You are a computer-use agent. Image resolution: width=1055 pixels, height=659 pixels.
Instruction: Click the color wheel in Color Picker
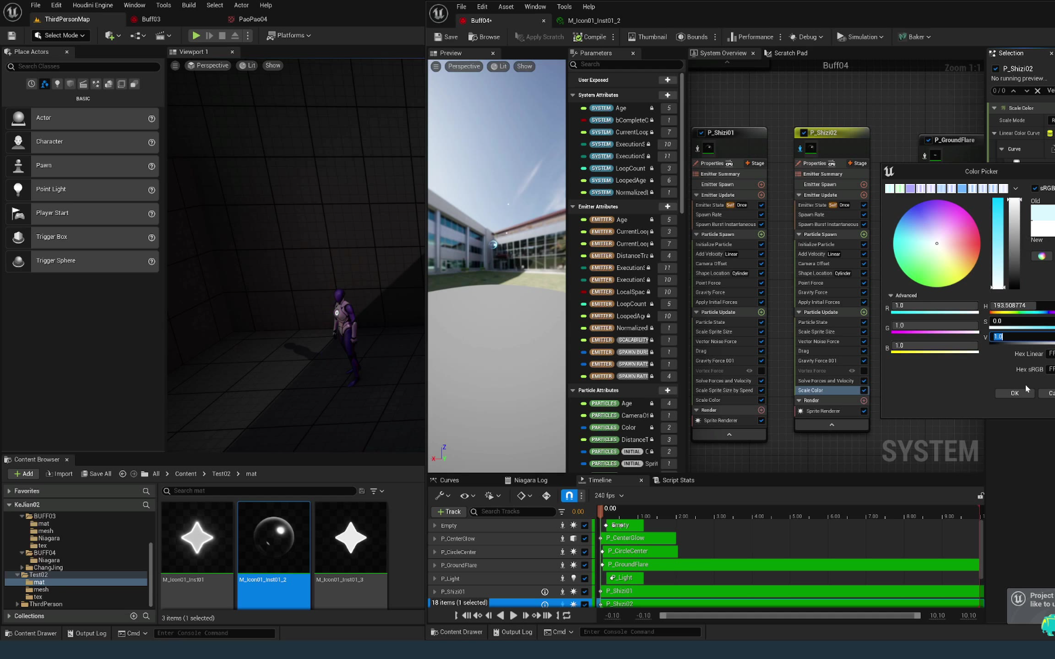937,244
